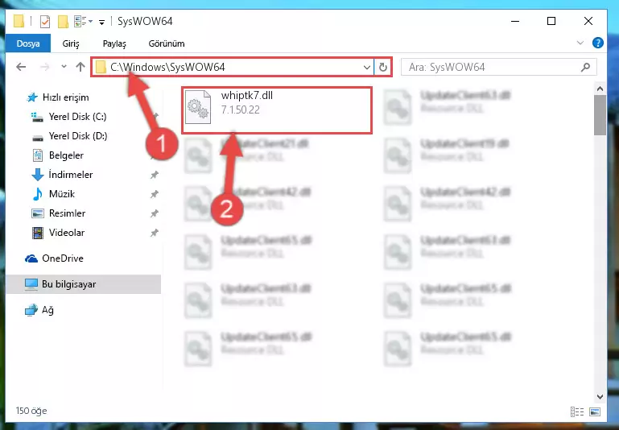Image resolution: width=619 pixels, height=430 pixels.
Task: Open İndirmeler folder in sidebar
Action: point(71,175)
